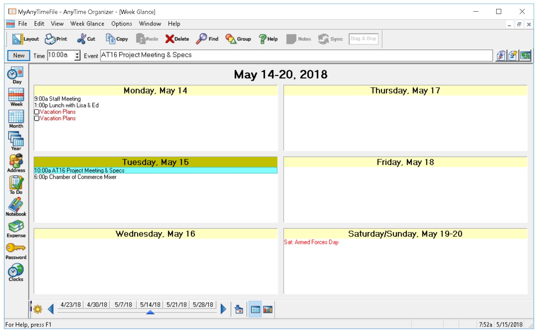Image resolution: width=540 pixels, height=334 pixels.
Task: Open the Notebook section
Action: (16, 206)
